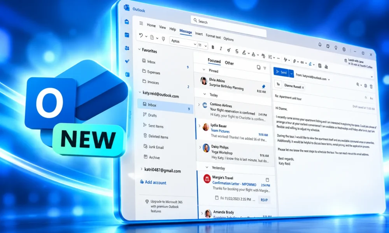
Task: Click the discard draft trash icon
Action: (x=371, y=87)
